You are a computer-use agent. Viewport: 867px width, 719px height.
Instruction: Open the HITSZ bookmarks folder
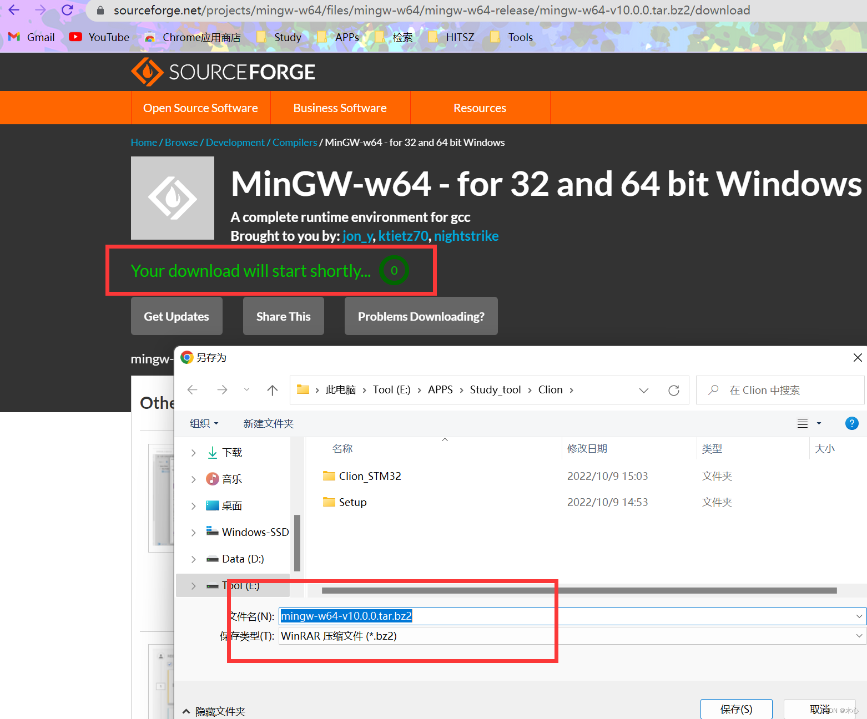pos(451,37)
